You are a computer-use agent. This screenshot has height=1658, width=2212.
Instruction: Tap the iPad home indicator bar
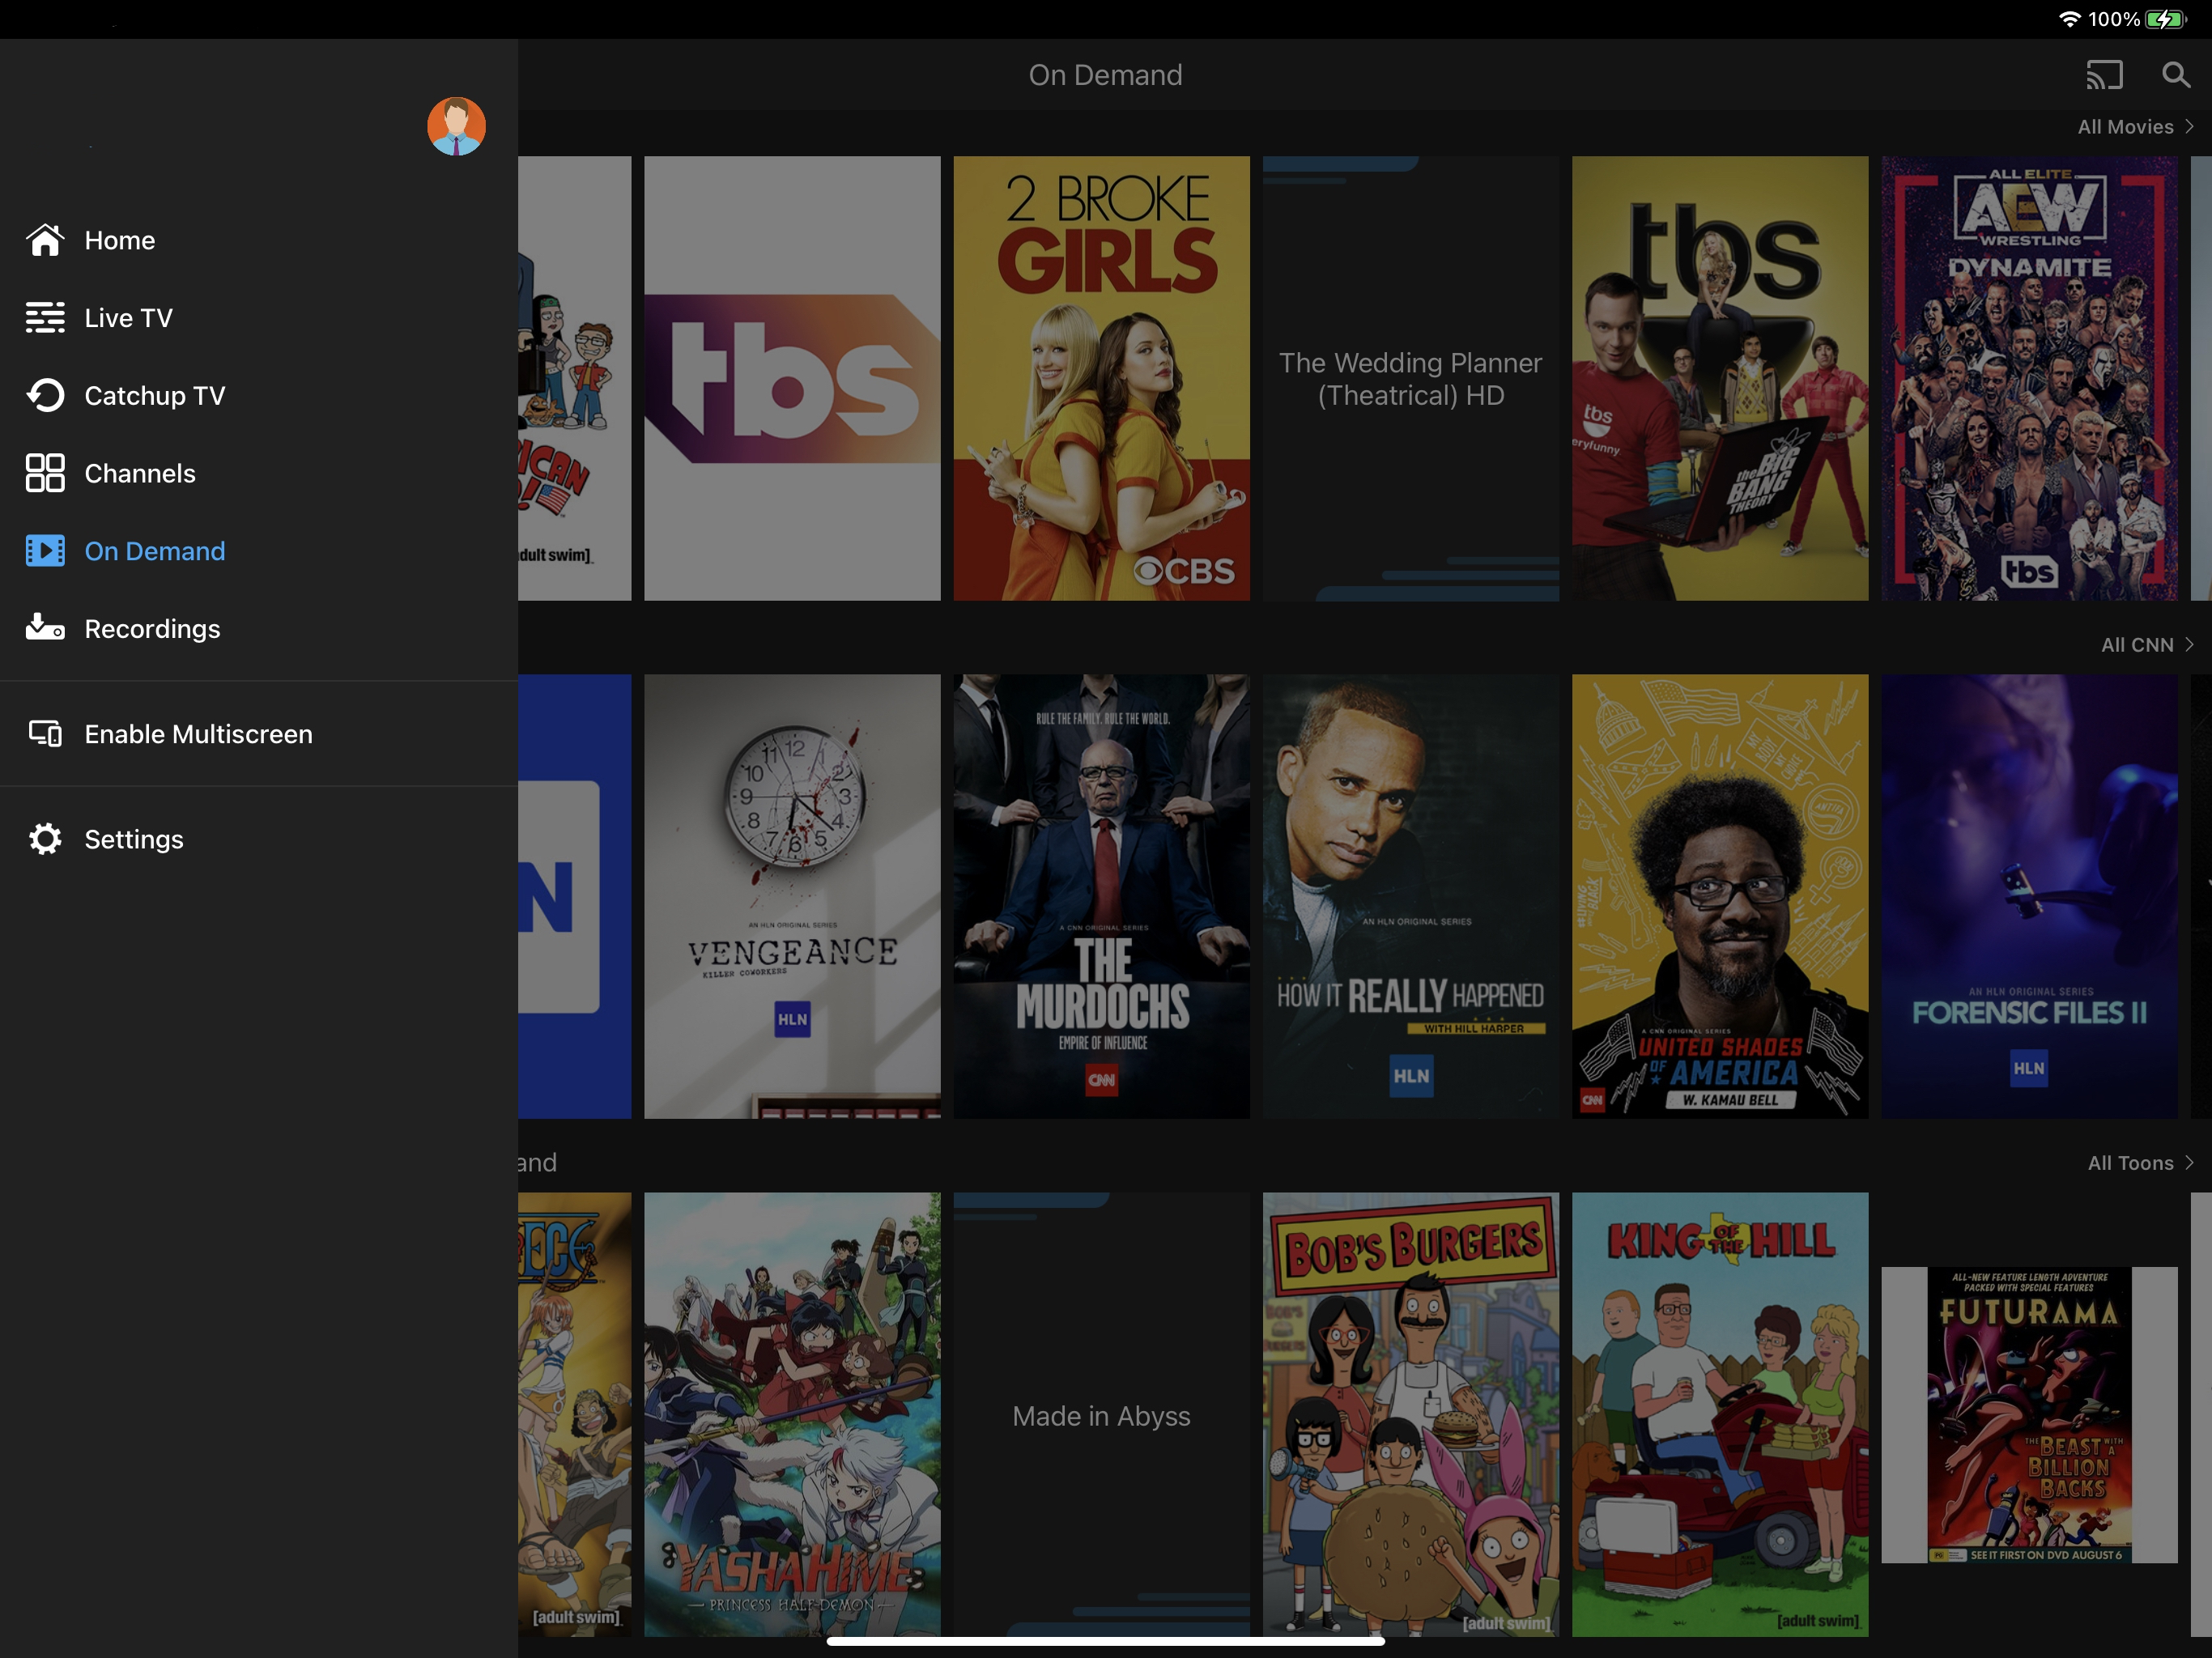pyautogui.click(x=1105, y=1641)
